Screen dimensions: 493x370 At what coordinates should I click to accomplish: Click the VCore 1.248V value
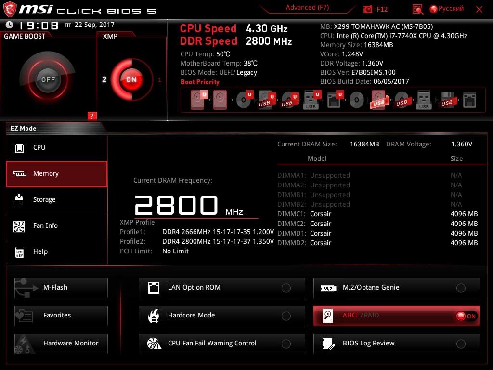pyautogui.click(x=352, y=54)
